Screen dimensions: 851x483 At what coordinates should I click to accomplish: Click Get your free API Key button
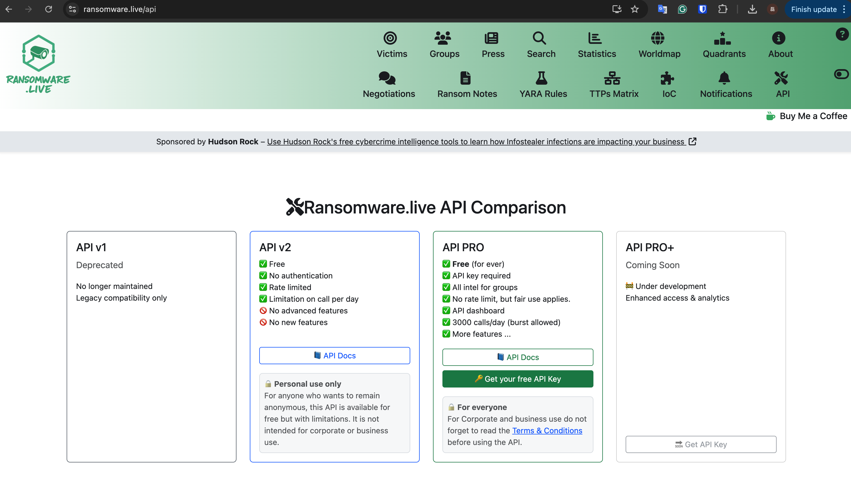(x=517, y=379)
